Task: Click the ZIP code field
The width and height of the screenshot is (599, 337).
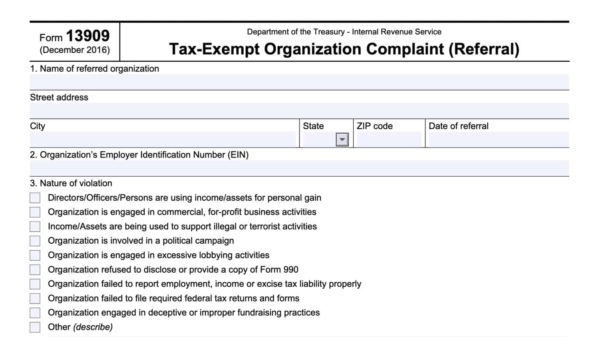Action: coord(389,140)
